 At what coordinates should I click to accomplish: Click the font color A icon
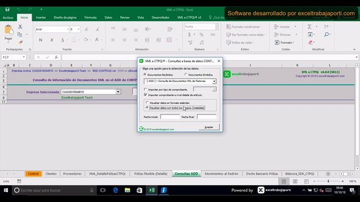(x=97, y=40)
